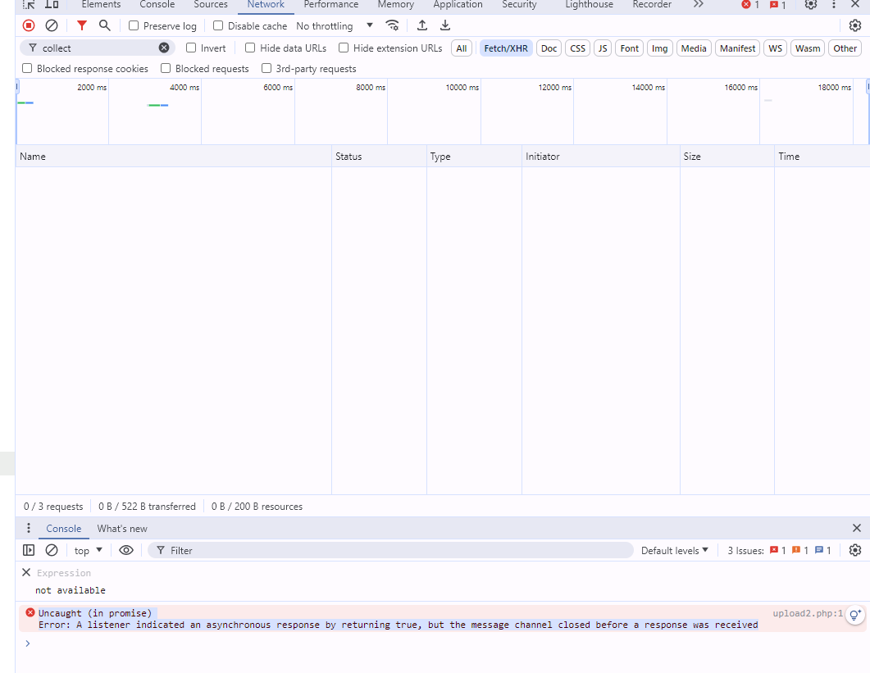
Task: Select the Fetch/XHR filter type
Action: pyautogui.click(x=506, y=48)
